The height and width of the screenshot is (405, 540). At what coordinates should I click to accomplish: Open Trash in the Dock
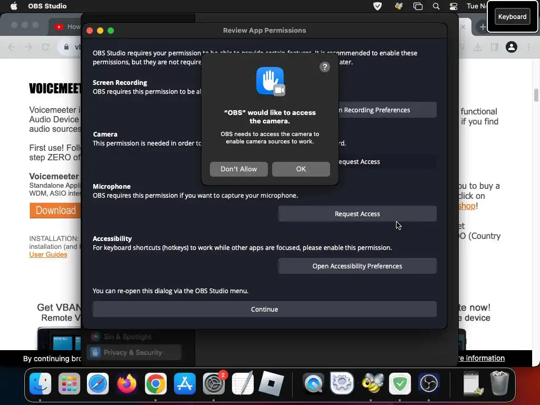(499, 383)
